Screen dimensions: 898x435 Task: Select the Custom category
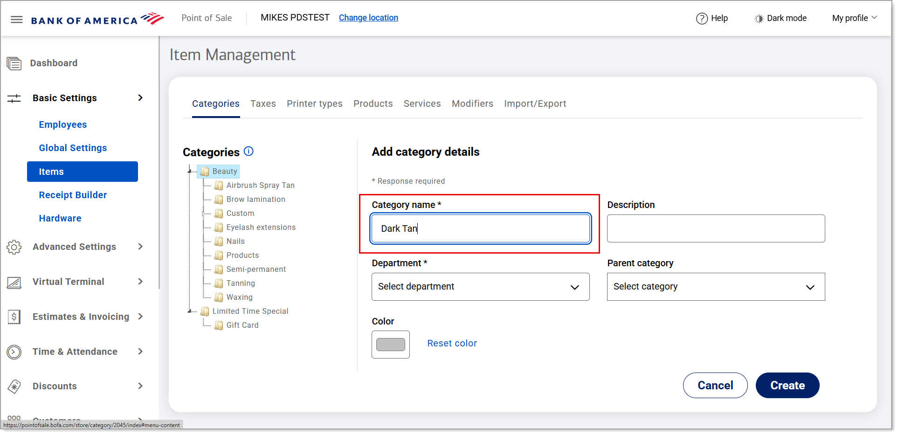pos(241,213)
